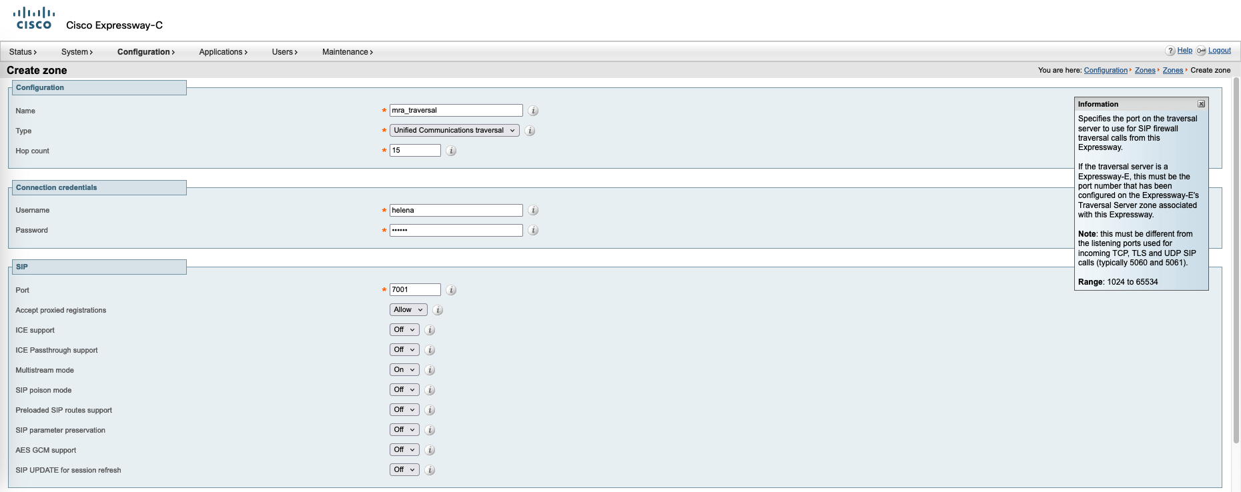
Task: Click the info icon beside Name field
Action: coord(533,111)
